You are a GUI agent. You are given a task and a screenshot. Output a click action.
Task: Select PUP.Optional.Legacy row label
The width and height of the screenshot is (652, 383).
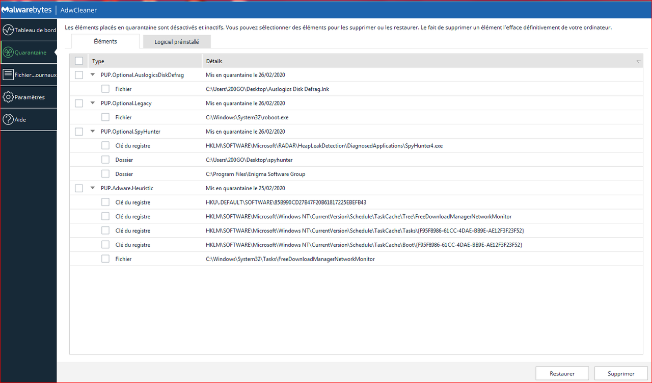pyautogui.click(x=126, y=103)
